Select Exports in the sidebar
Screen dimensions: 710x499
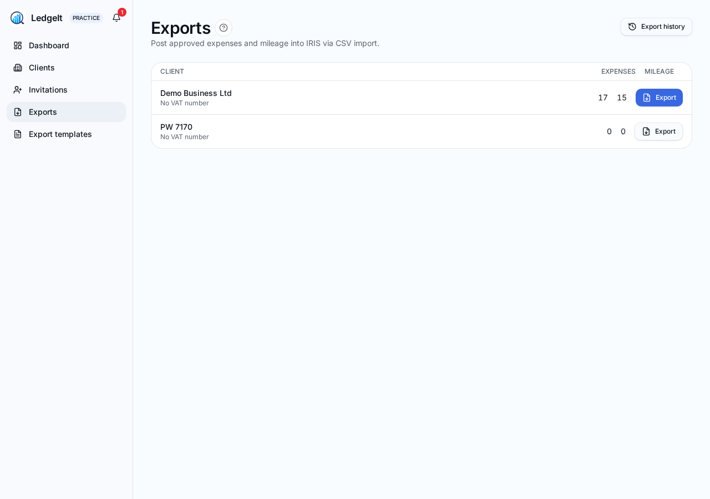tap(66, 112)
